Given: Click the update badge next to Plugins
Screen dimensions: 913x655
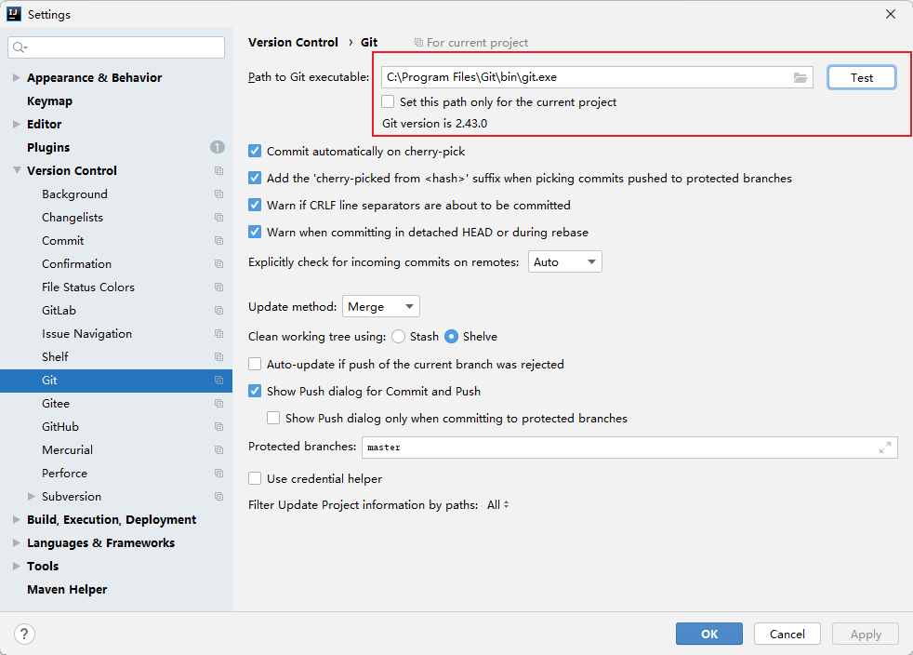Looking at the screenshot, I should [217, 147].
